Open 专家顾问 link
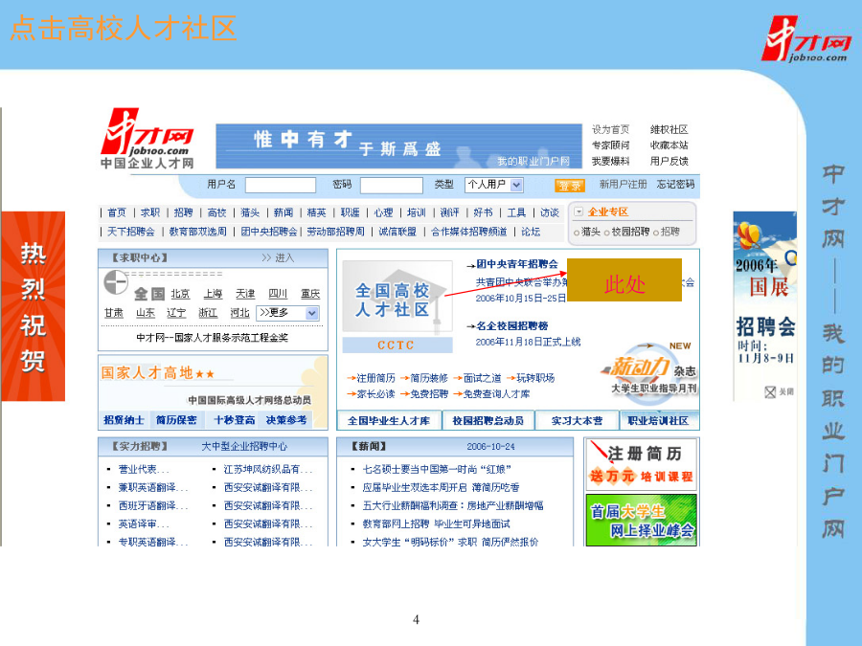862x646 pixels. click(611, 145)
